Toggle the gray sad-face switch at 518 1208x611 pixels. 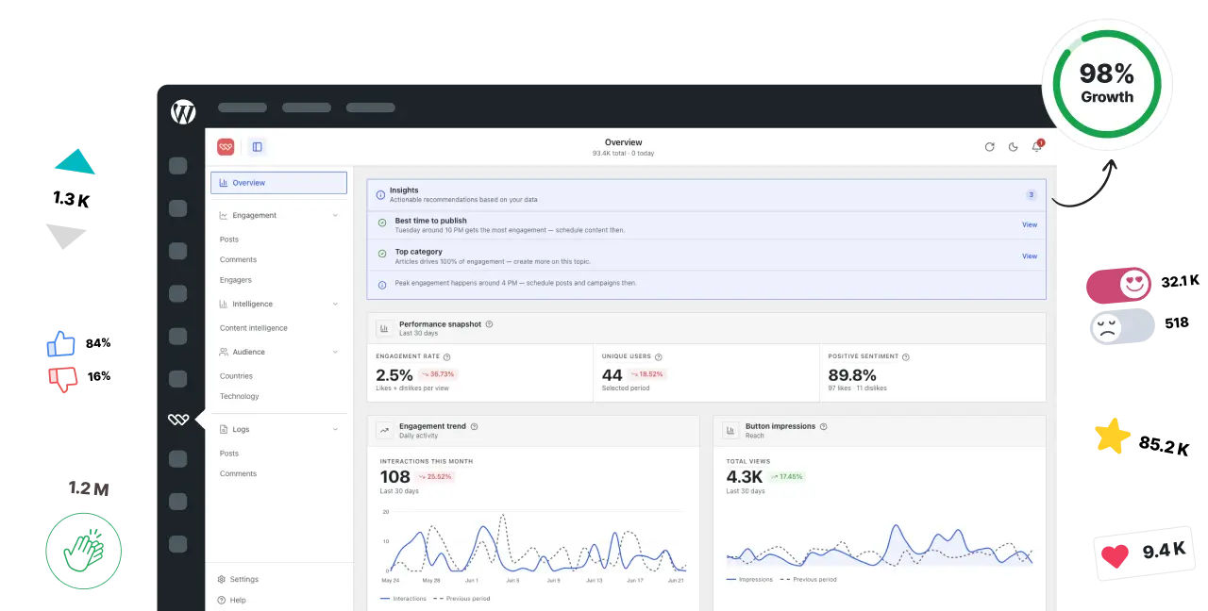[x=1122, y=325]
